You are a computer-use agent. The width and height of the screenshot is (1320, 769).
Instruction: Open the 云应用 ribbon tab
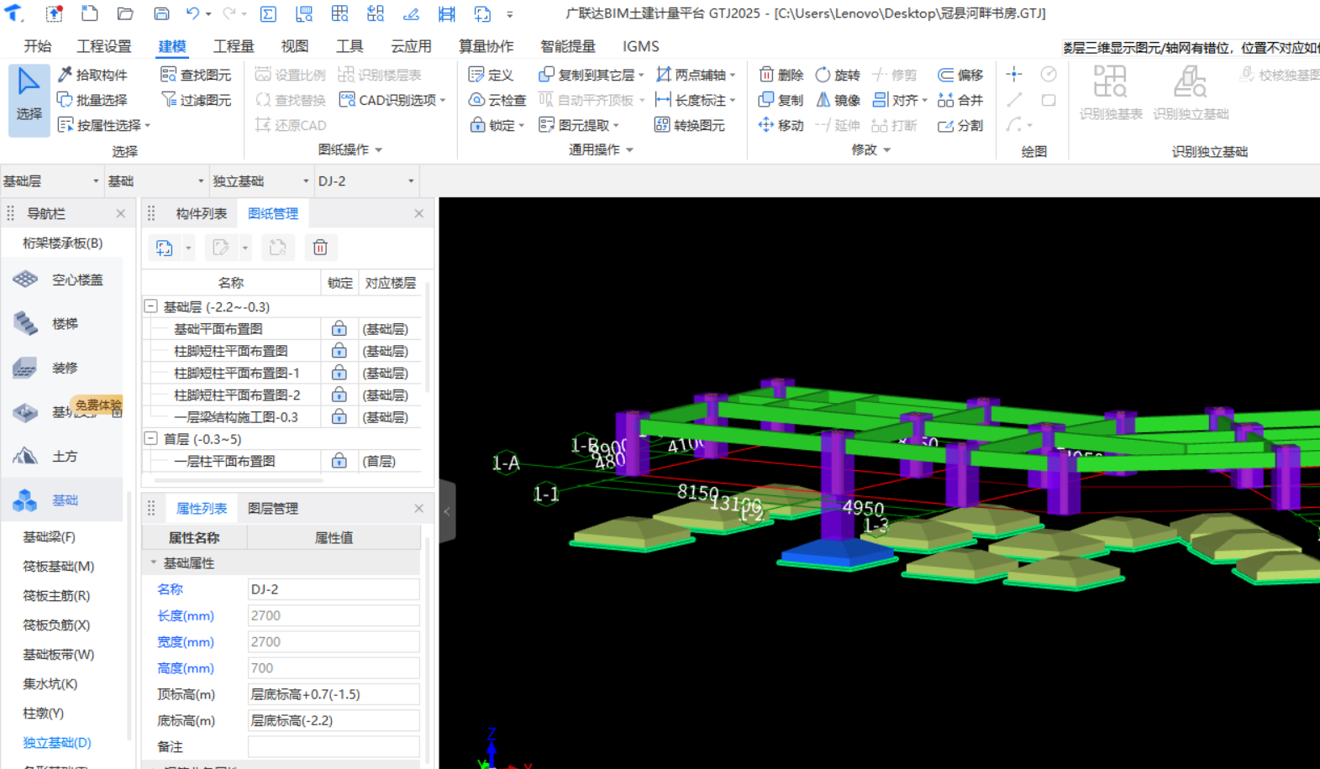pos(411,46)
